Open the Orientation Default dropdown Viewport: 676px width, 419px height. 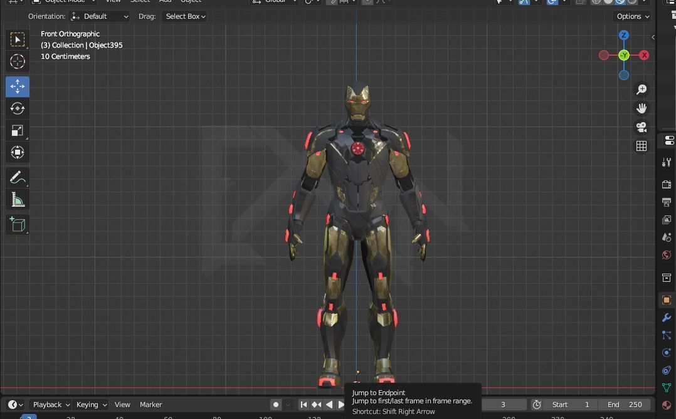100,16
